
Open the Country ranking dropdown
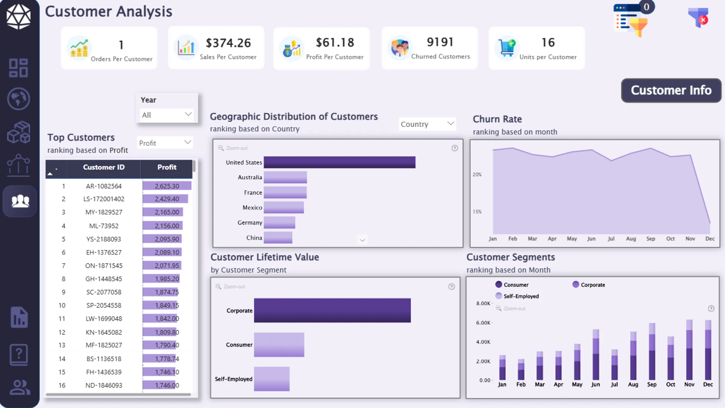click(427, 124)
